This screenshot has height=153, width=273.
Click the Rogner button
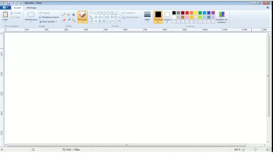(x=44, y=13)
